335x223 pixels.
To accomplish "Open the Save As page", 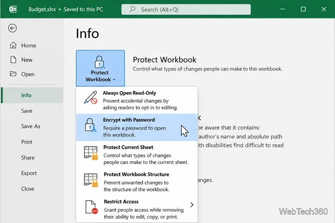I will pyautogui.click(x=31, y=126).
